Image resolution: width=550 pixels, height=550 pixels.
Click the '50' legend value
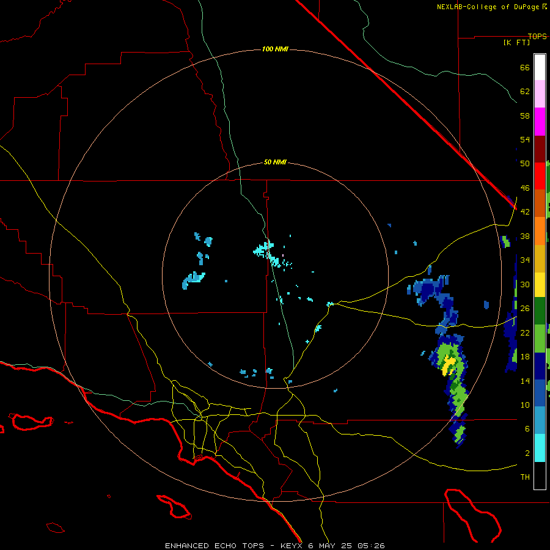(x=525, y=164)
